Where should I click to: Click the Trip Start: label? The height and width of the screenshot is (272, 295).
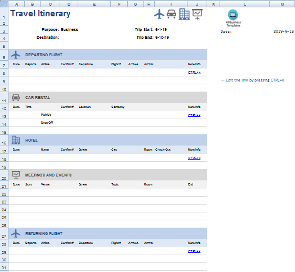(x=144, y=29)
